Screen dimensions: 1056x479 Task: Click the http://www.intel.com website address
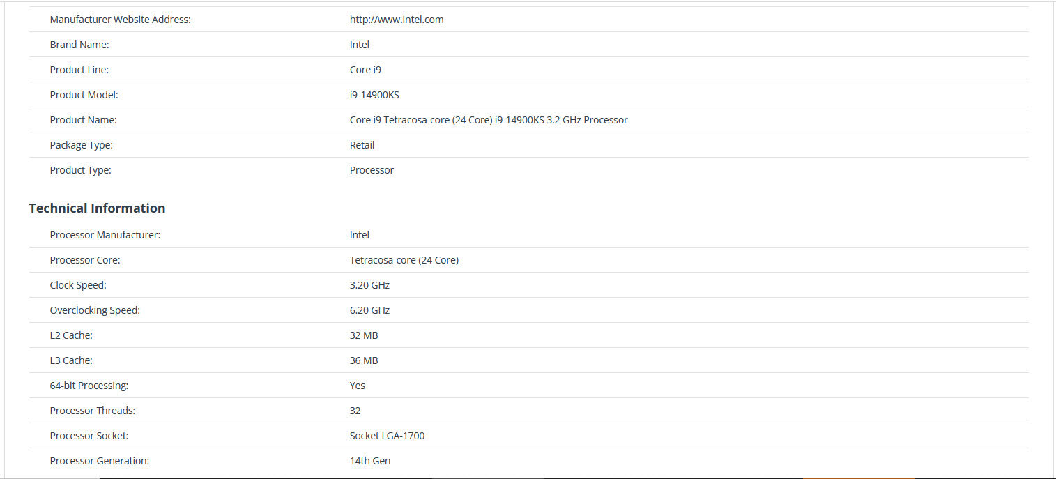click(397, 20)
